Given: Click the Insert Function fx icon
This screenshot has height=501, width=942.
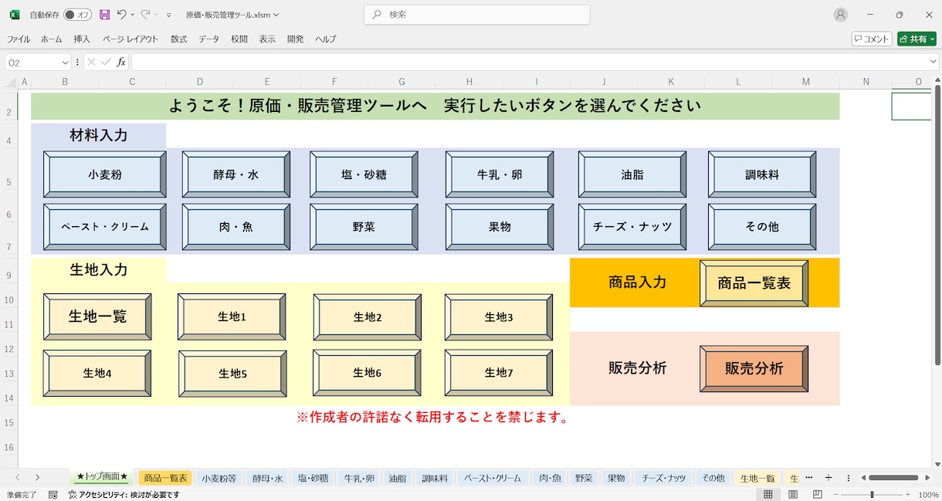Looking at the screenshot, I should point(121,63).
